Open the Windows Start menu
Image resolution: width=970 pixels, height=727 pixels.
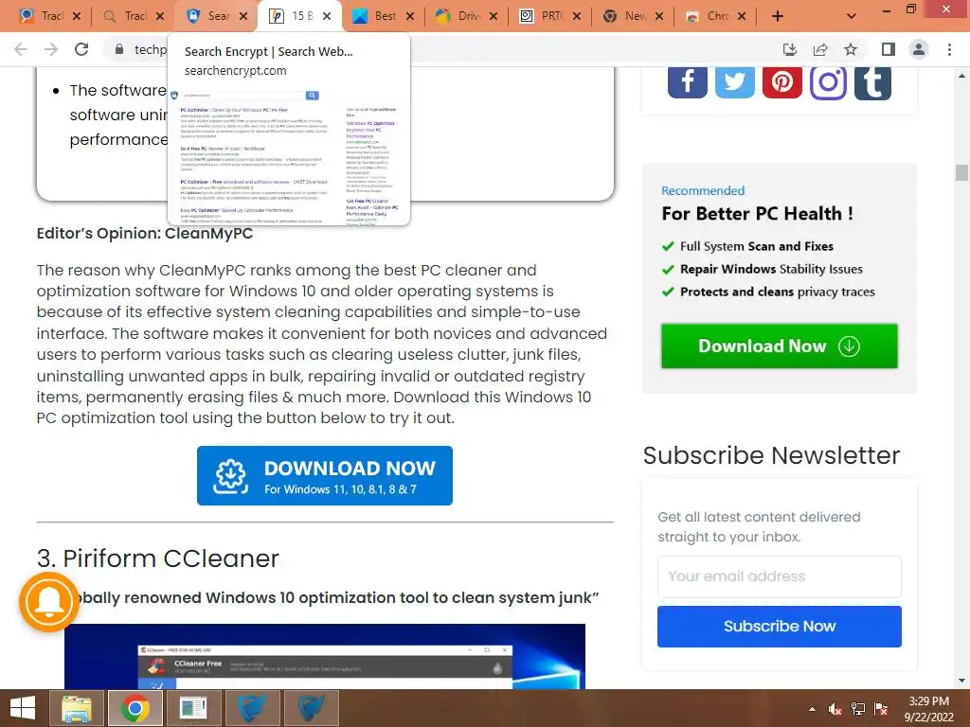pos(23,708)
